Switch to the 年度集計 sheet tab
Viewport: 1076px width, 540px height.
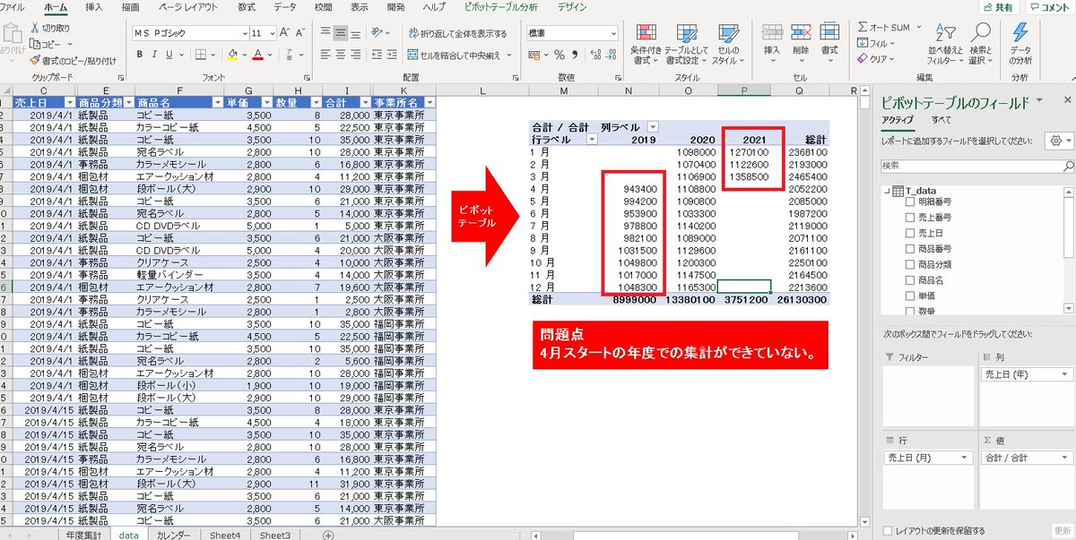point(85,535)
